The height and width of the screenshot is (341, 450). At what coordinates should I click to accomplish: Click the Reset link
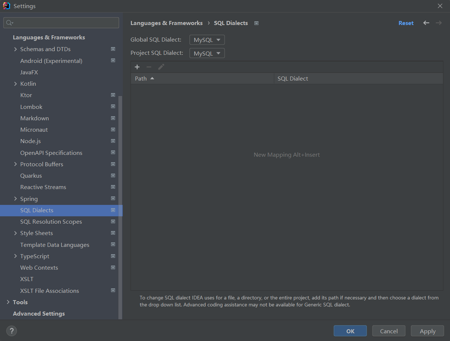pos(406,23)
